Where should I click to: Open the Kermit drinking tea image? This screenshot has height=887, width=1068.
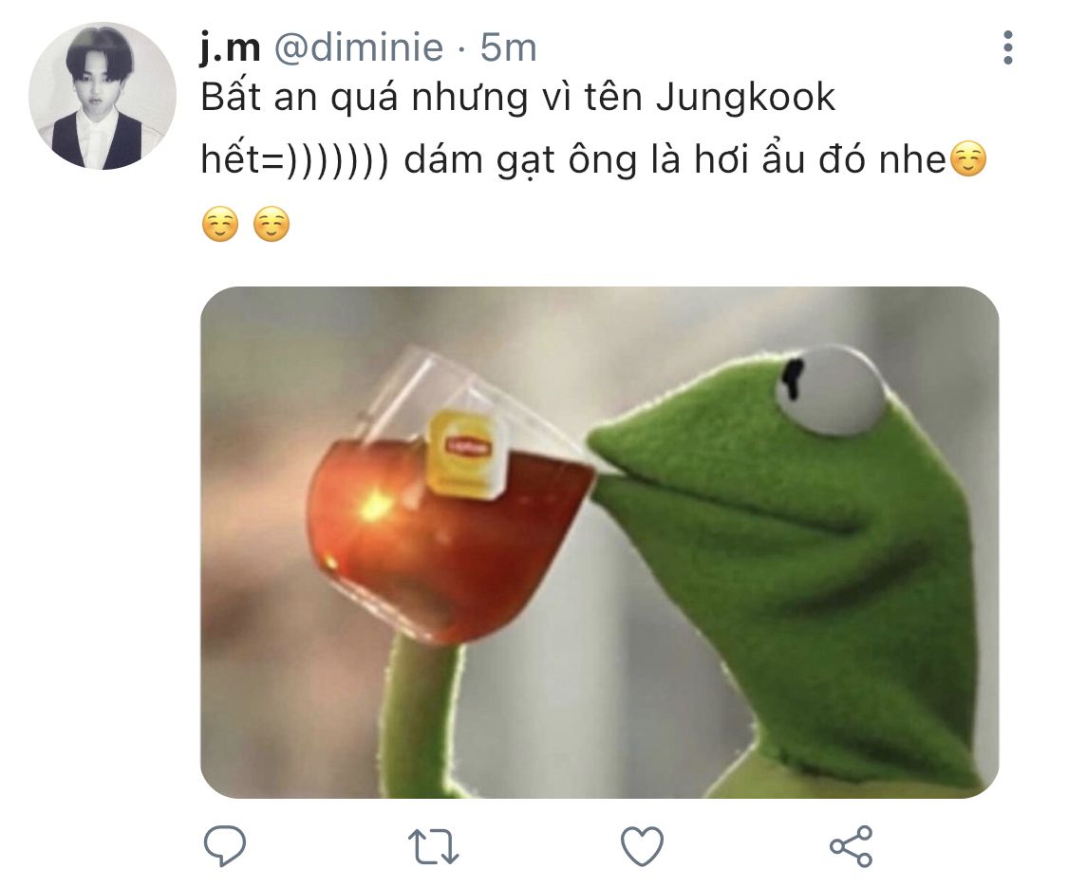(599, 542)
